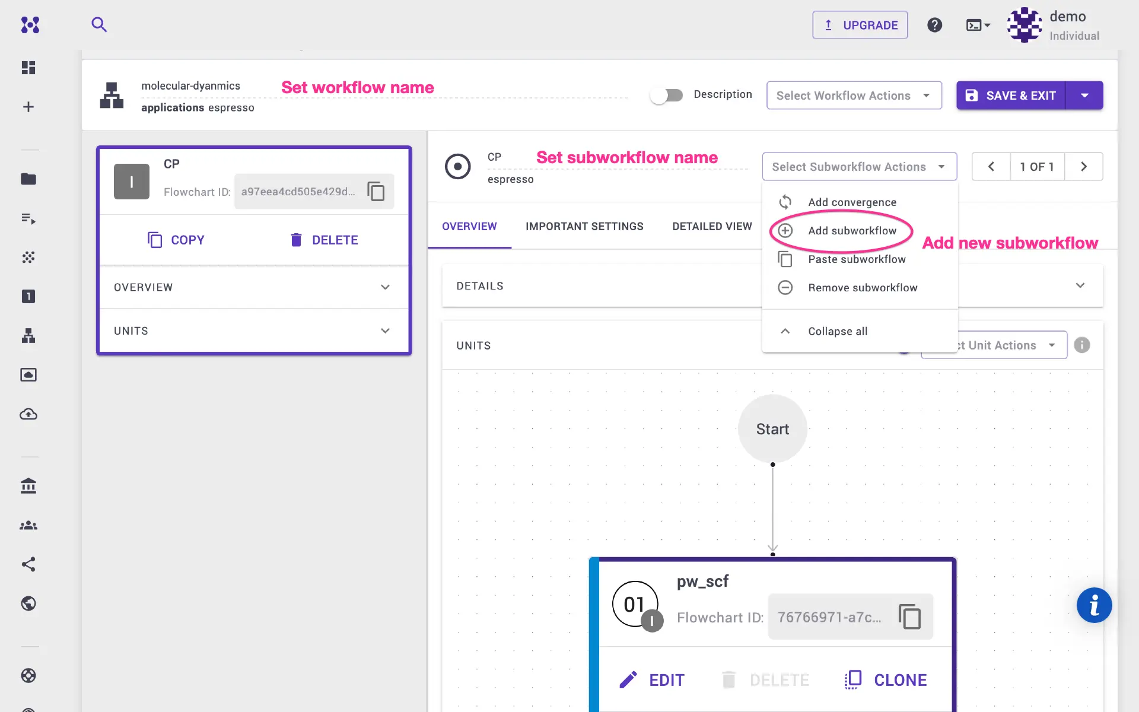Open the terminal console dropdown in the header
This screenshot has height=712, width=1139.
point(977,25)
